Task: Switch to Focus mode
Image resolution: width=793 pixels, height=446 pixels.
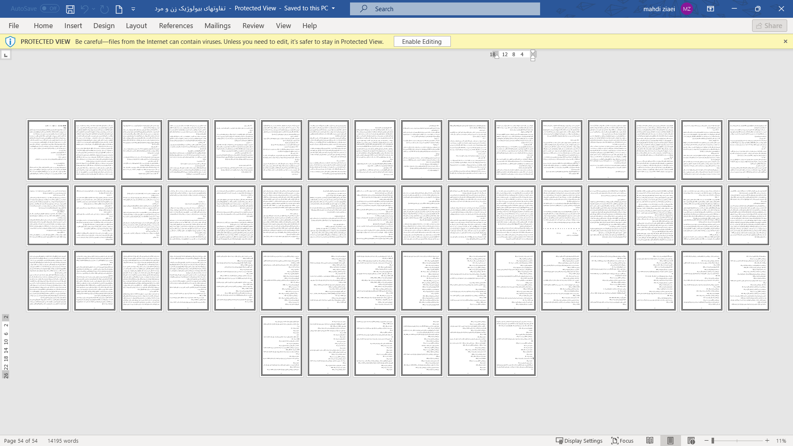Action: tap(622, 441)
